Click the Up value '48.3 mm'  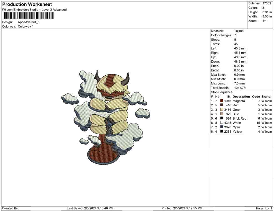click(240, 57)
